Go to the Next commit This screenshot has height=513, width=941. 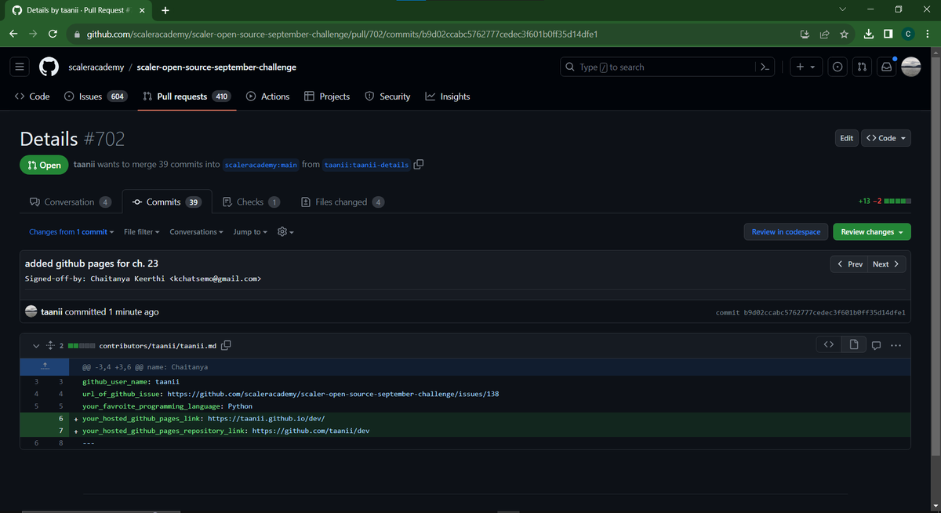point(886,264)
